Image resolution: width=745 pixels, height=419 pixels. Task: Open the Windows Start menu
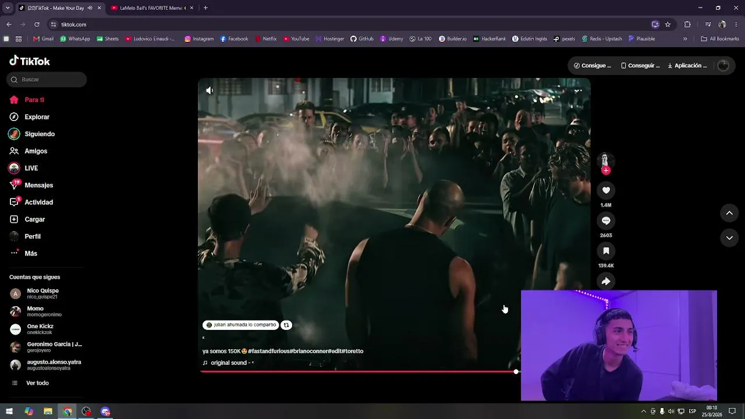(x=9, y=411)
